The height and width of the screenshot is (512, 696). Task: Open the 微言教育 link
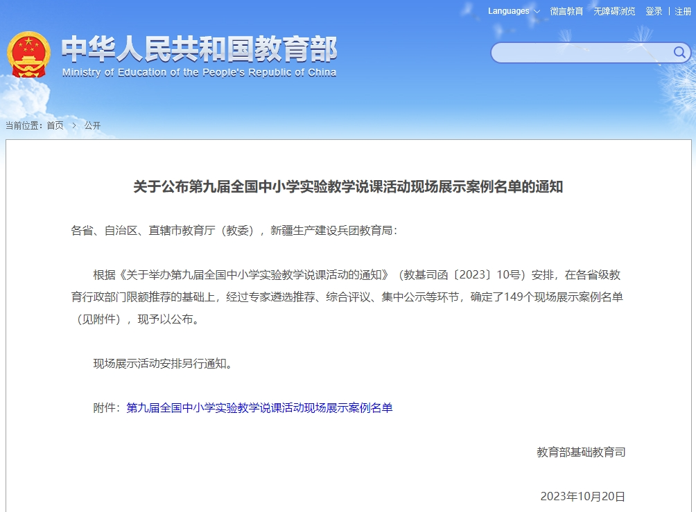(566, 11)
